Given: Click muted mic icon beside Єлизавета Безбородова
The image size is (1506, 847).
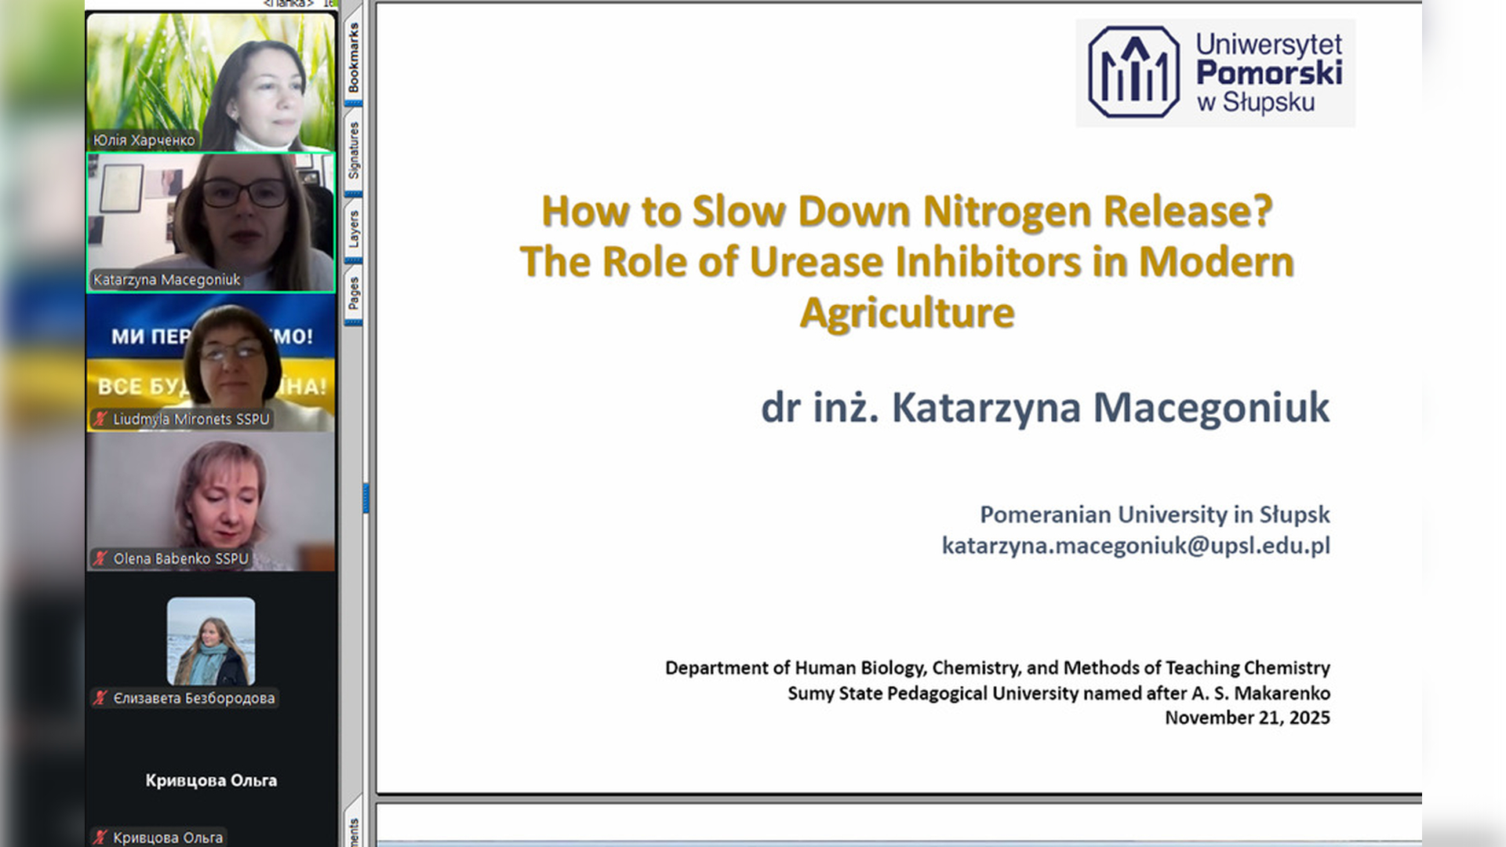Looking at the screenshot, I should [100, 698].
